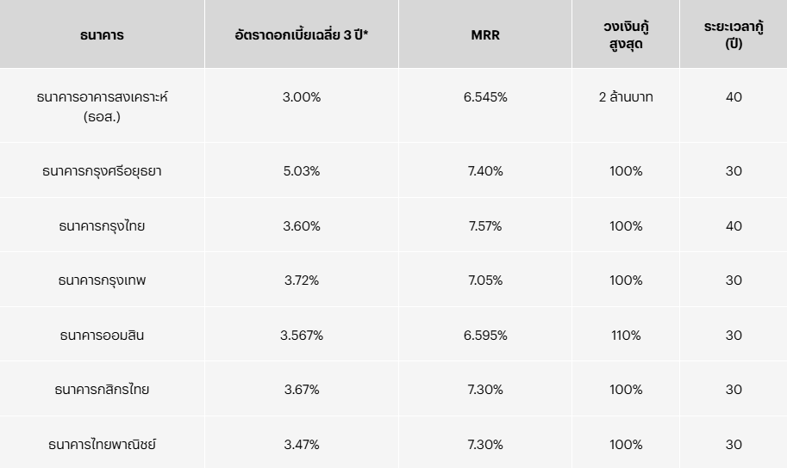Click the ธนาคารกรุงศรีอยุธยา bank name

[102, 171]
